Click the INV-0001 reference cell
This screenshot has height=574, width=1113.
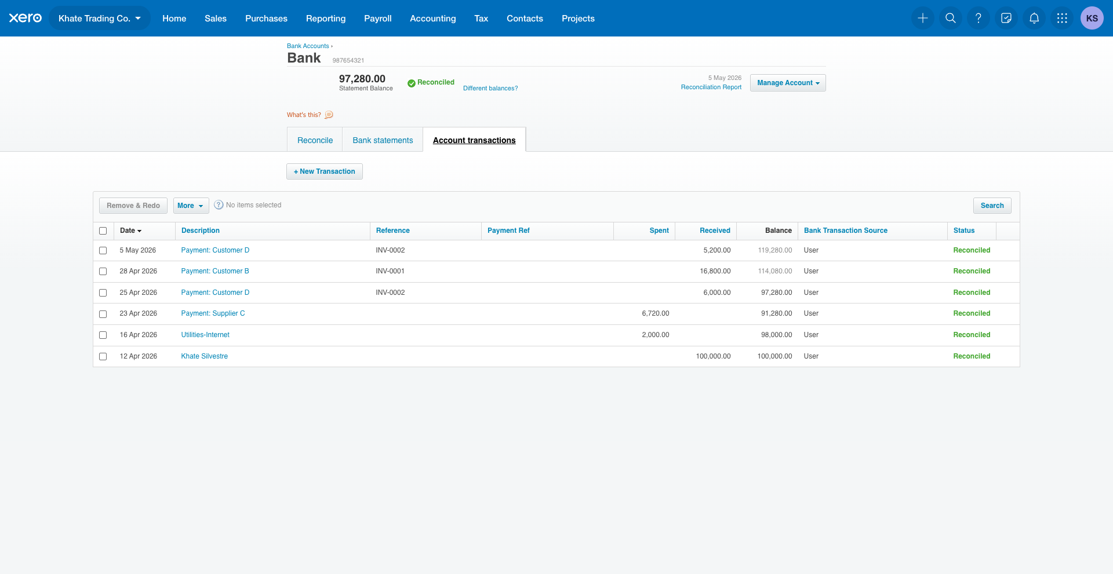pyautogui.click(x=390, y=271)
